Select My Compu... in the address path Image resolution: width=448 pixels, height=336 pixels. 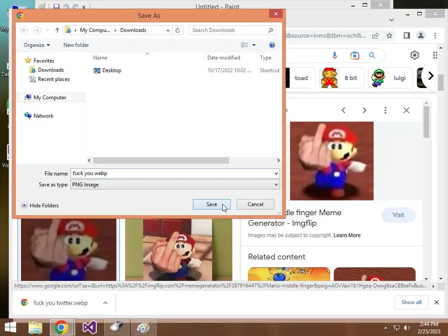(95, 30)
